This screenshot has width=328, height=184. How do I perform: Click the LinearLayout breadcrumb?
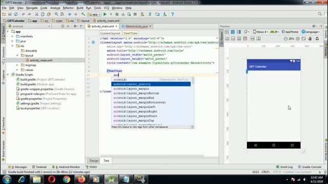pos(110,33)
